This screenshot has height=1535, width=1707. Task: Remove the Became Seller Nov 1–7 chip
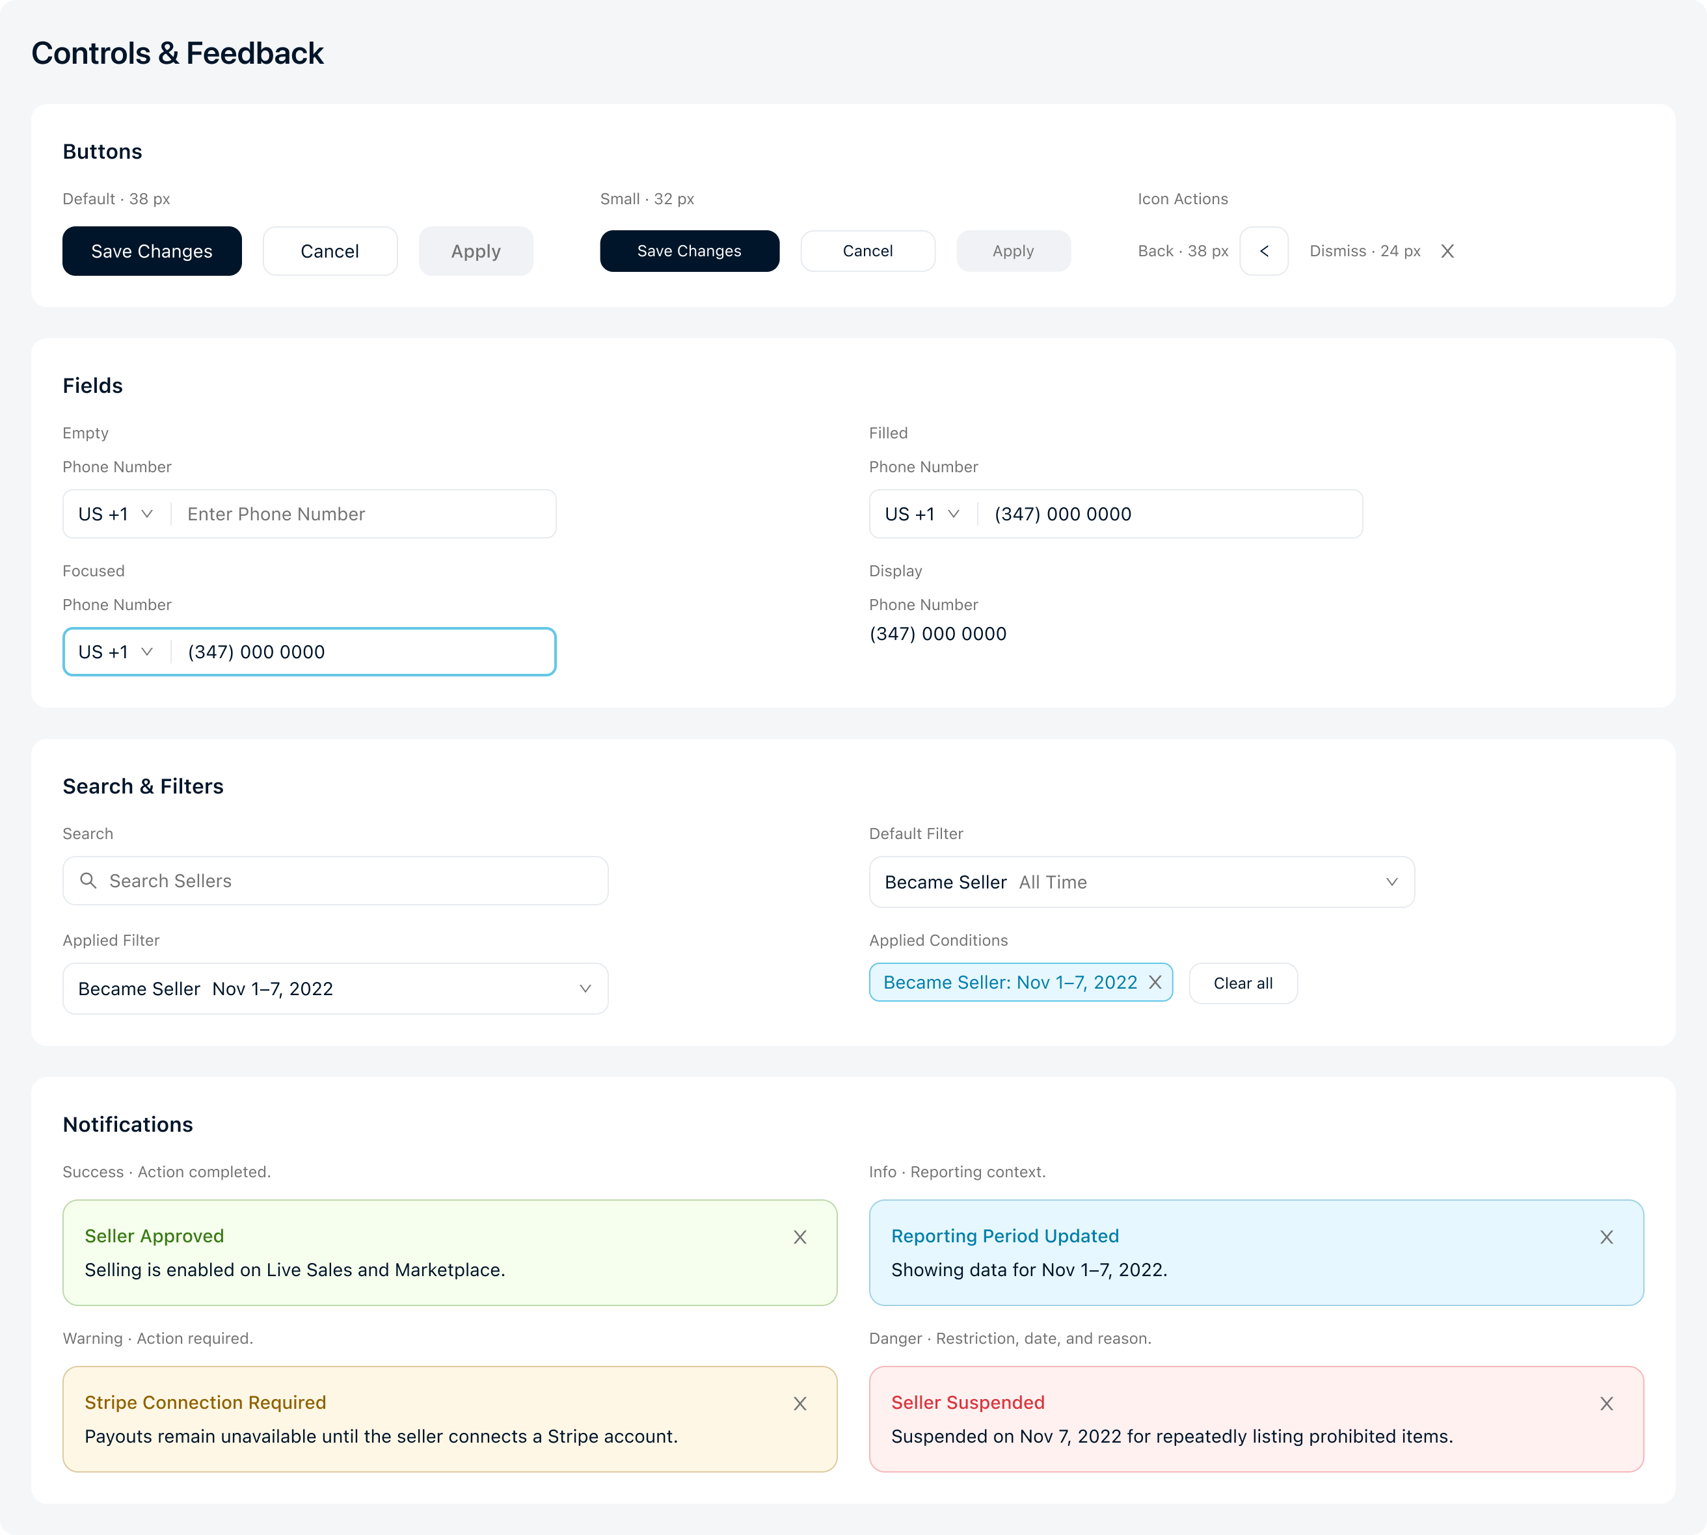coord(1155,983)
